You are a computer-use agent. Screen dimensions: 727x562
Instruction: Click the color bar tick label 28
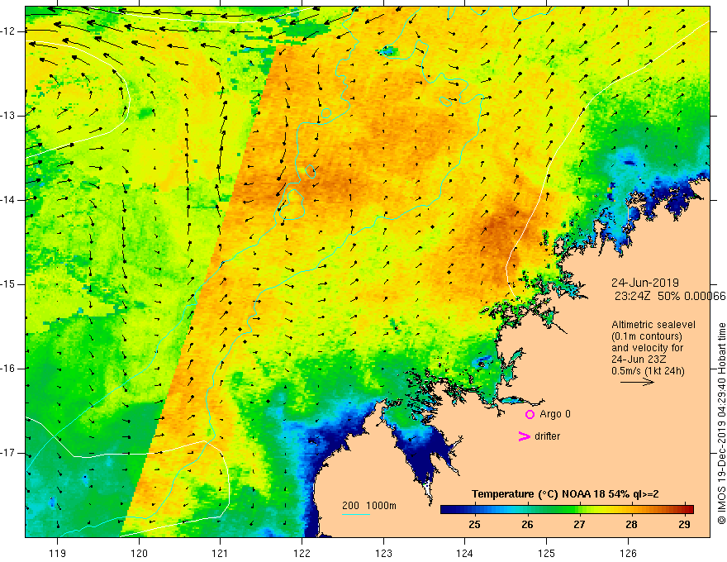tap(631, 525)
